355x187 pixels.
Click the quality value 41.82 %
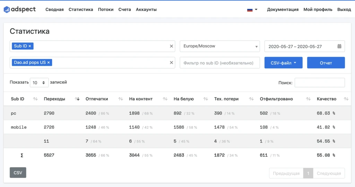pos(326,127)
